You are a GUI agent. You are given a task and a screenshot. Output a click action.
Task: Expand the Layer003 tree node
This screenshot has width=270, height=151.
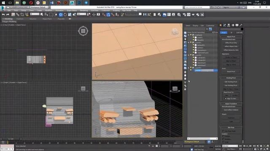coord(189,68)
